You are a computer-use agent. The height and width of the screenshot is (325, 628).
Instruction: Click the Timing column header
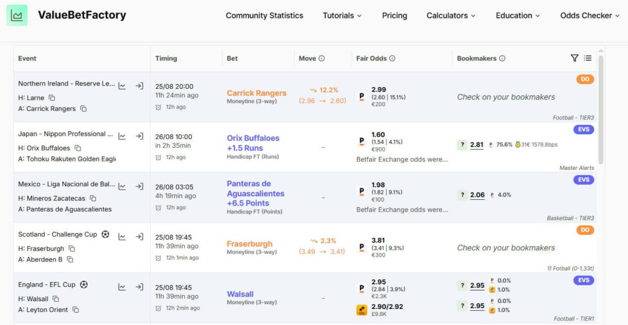pyautogui.click(x=166, y=58)
